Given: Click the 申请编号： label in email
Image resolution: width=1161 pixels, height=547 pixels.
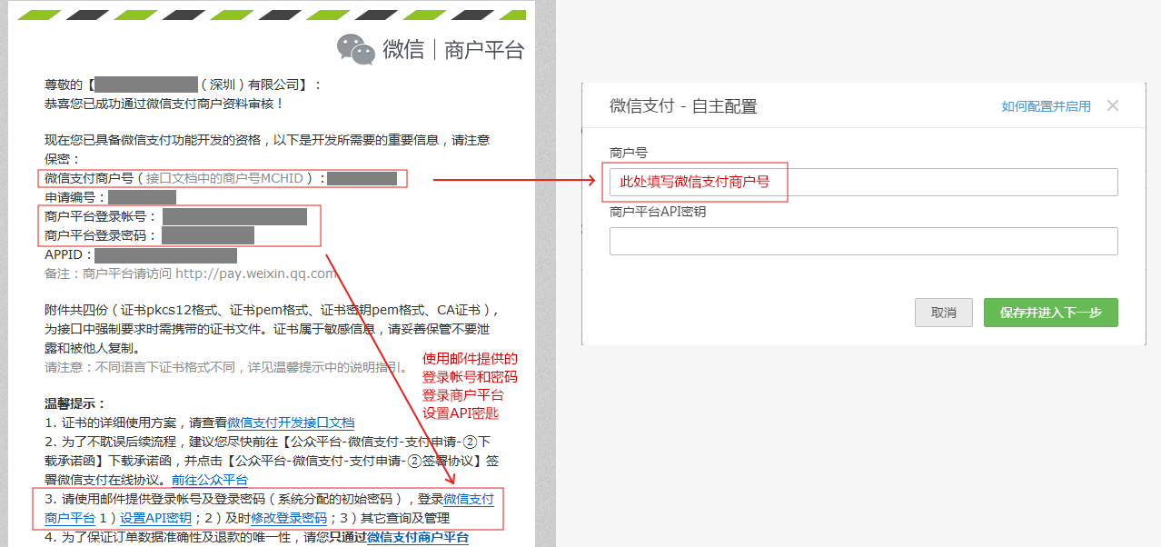Looking at the screenshot, I should coord(75,197).
